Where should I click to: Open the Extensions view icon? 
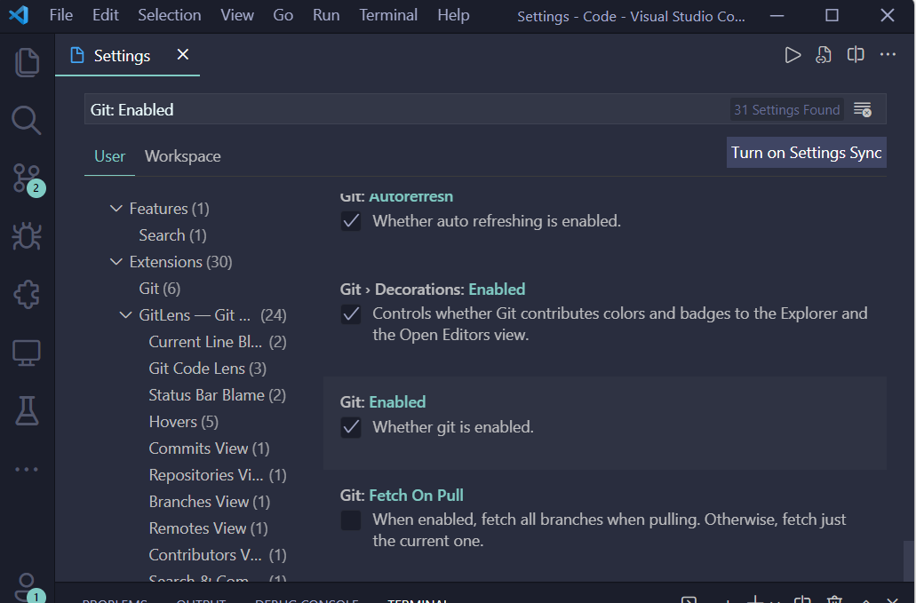[27, 294]
